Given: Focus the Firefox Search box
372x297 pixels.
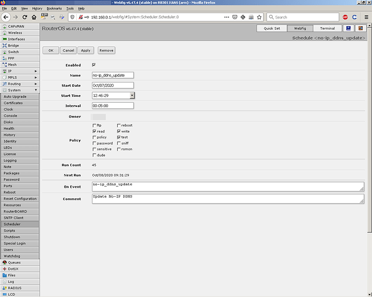Looking at the screenshot, I should point(303,17).
